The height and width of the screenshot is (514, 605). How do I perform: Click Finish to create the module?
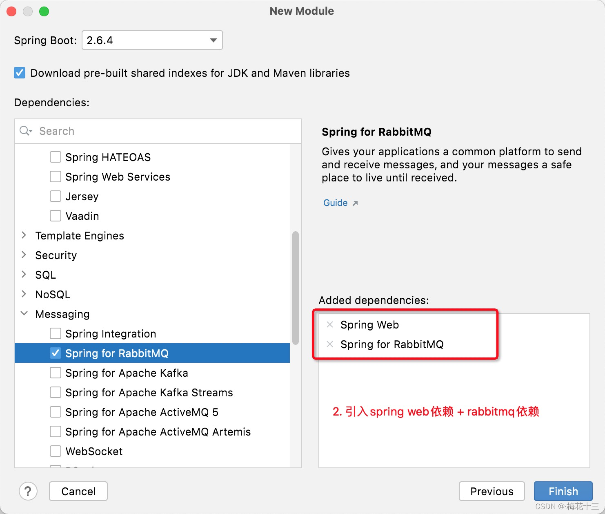(563, 491)
